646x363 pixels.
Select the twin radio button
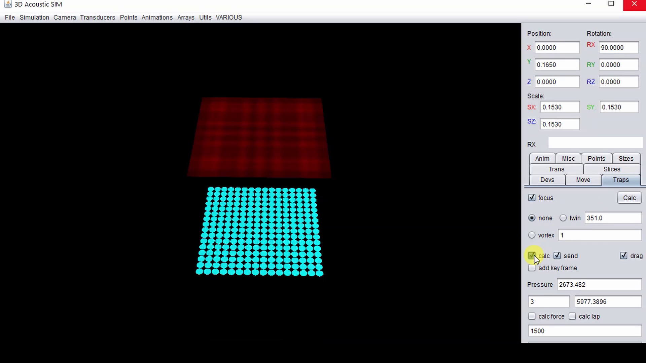563,218
